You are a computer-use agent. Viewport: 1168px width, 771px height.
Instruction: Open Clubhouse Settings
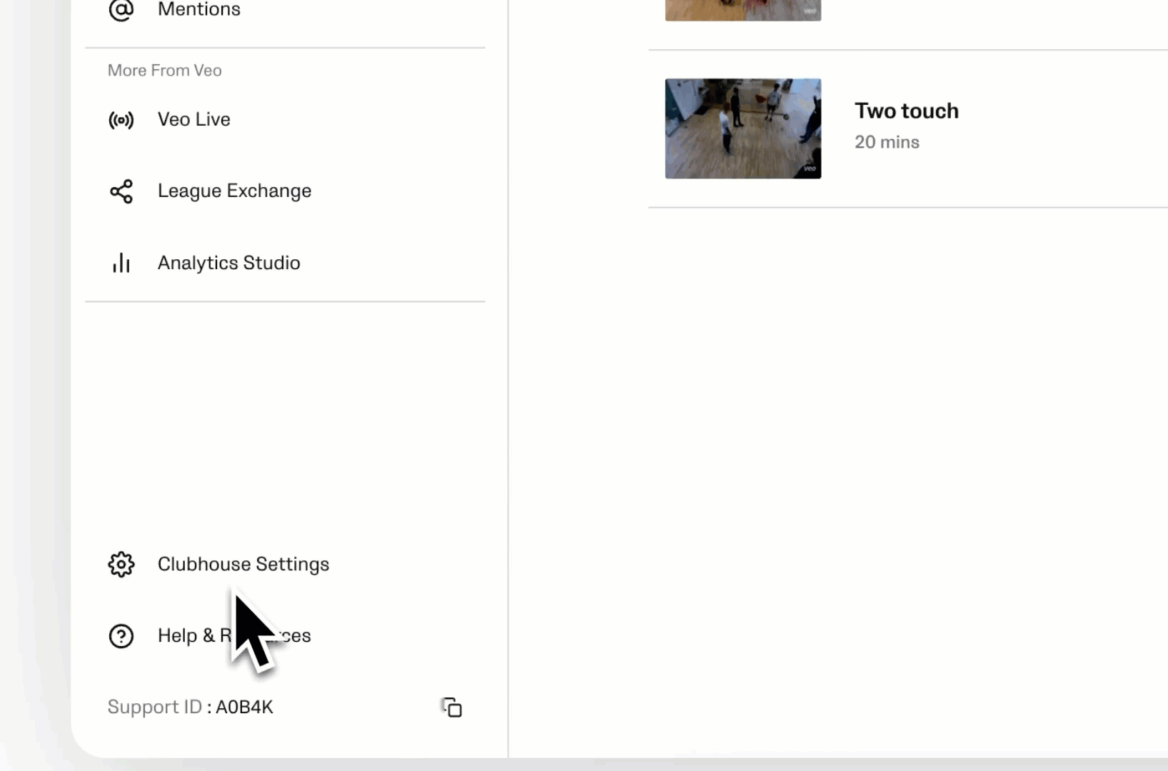click(243, 565)
